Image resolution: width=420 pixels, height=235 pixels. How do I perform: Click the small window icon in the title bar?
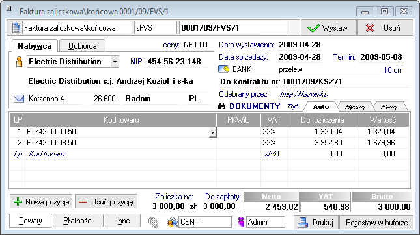9,8
